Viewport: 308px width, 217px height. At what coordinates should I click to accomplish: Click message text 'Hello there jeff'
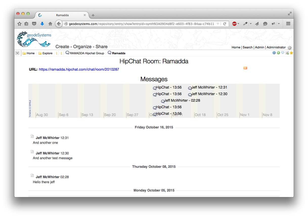pos(44,182)
